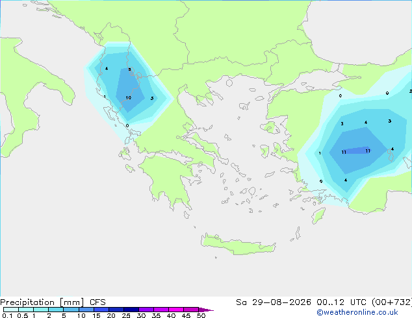This screenshot has width=412, height=318.
Task: Select the 1–2 mm legend color box
Action: (41, 310)
